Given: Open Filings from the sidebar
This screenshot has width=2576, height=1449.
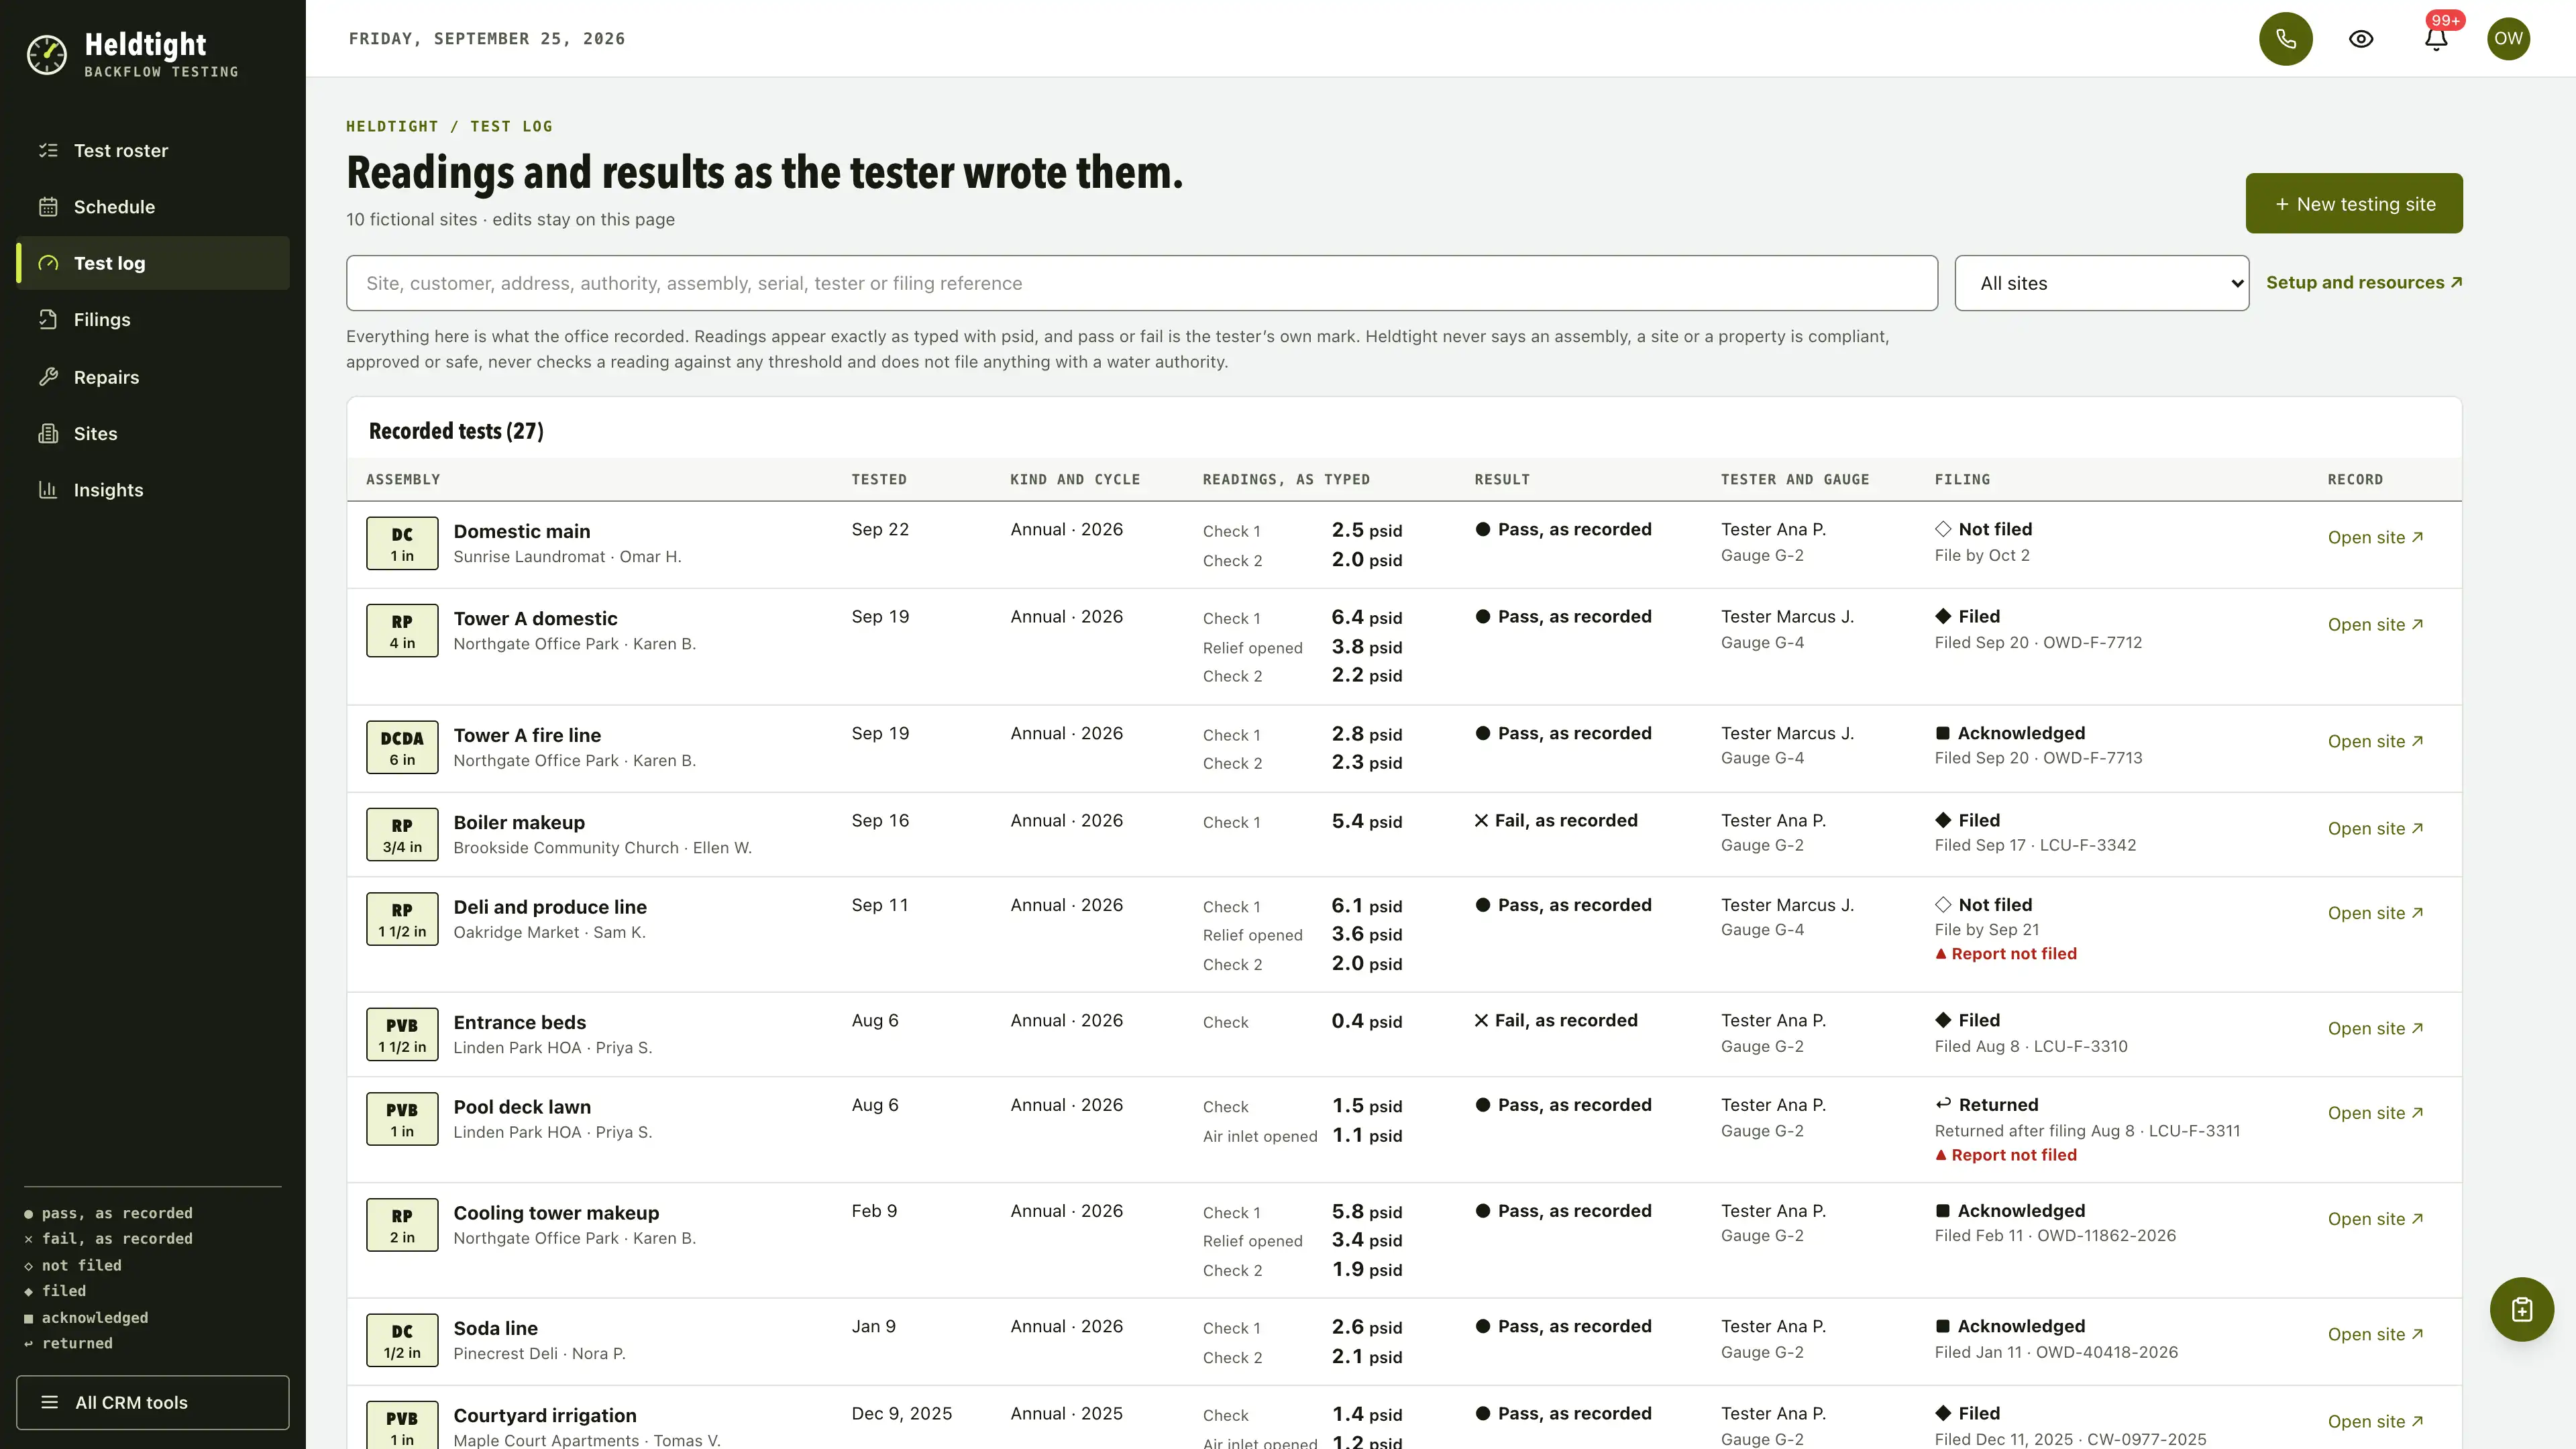Looking at the screenshot, I should (x=153, y=320).
